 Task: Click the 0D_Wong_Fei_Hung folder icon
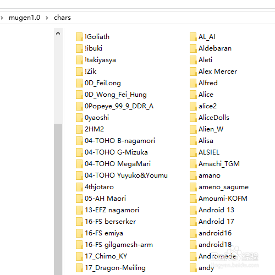pyautogui.click(x=79, y=95)
